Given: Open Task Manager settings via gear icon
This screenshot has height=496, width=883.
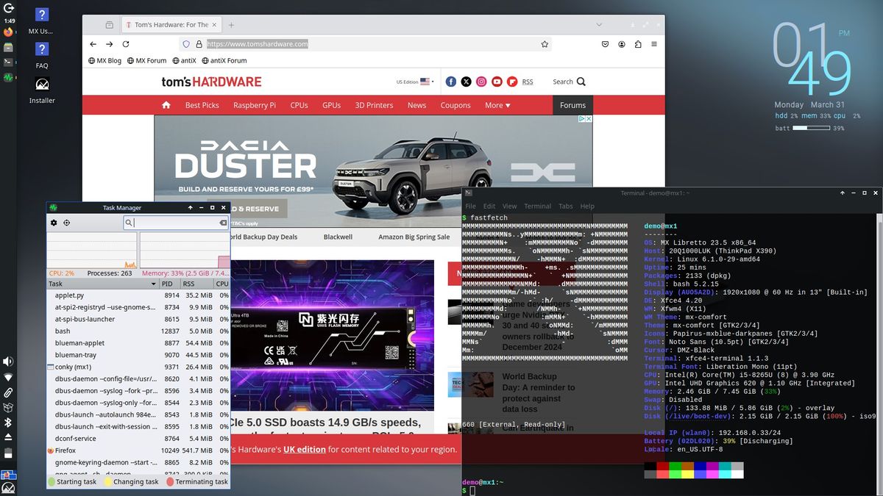Looking at the screenshot, I should [x=53, y=223].
